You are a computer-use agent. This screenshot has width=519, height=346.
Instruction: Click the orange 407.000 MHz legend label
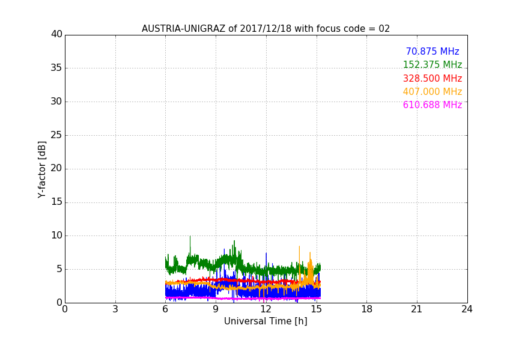click(x=432, y=91)
